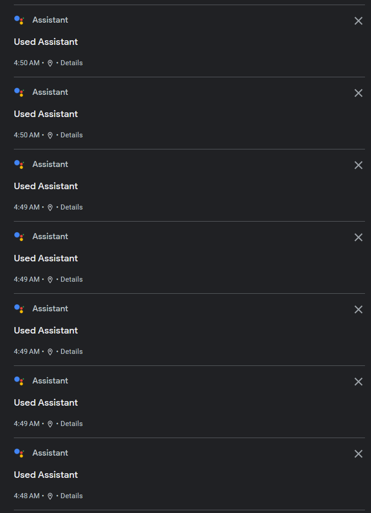371x513 pixels.
Task: Delete the topmost 4:50 AM Assistant entry
Action: (x=358, y=21)
